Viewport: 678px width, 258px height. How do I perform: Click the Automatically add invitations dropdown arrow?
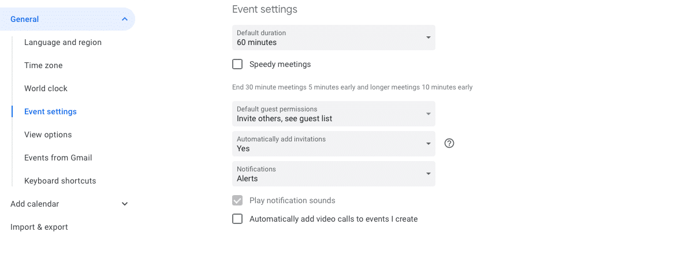(428, 144)
